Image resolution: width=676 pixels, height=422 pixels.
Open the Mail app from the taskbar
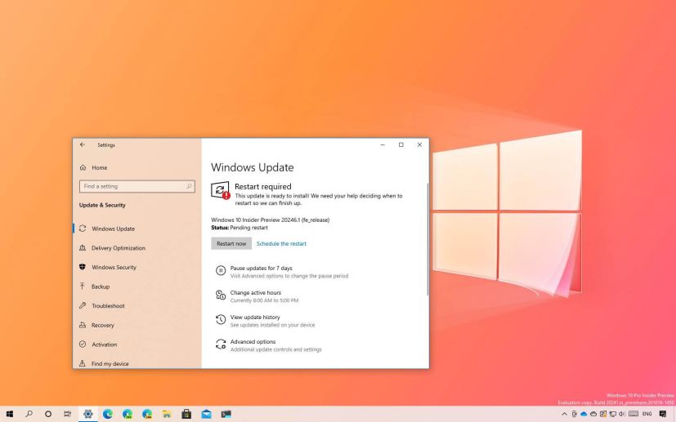pos(206,414)
